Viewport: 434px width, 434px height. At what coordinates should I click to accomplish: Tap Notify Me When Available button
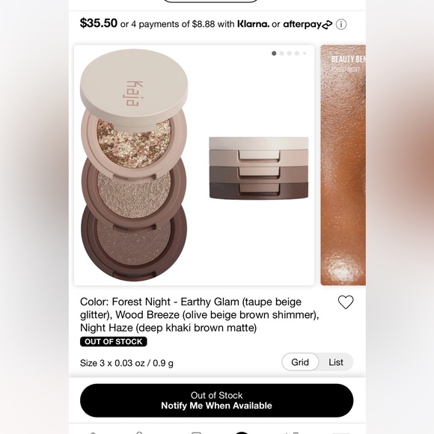click(x=216, y=400)
